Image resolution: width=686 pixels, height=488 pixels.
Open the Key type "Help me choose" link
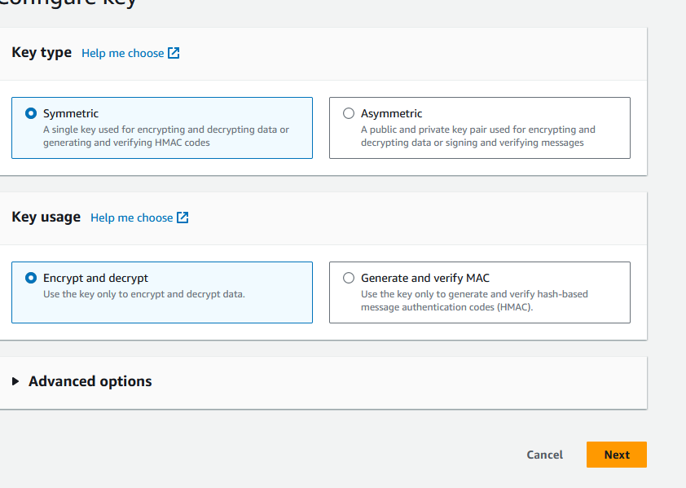coord(123,53)
